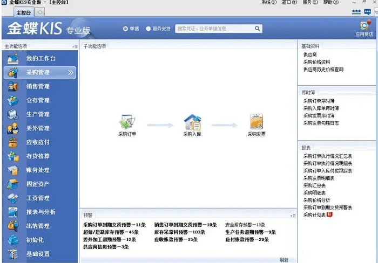Open 固定资产 module icon
This screenshot has height=263, width=378.
coord(13,184)
